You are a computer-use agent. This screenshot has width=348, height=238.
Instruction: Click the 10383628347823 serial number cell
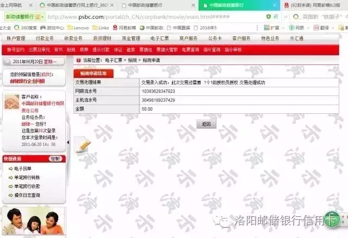click(239, 92)
